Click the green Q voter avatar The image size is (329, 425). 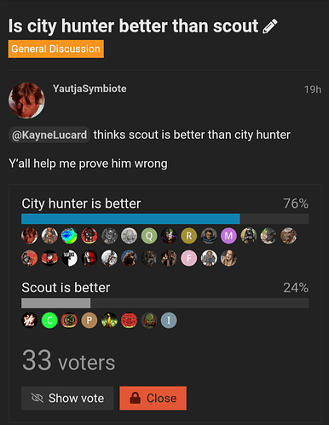pyautogui.click(x=149, y=236)
